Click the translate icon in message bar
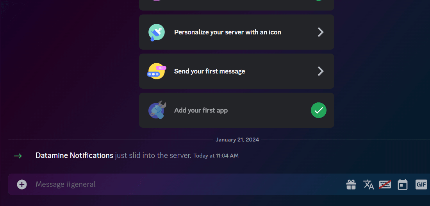 point(369,185)
